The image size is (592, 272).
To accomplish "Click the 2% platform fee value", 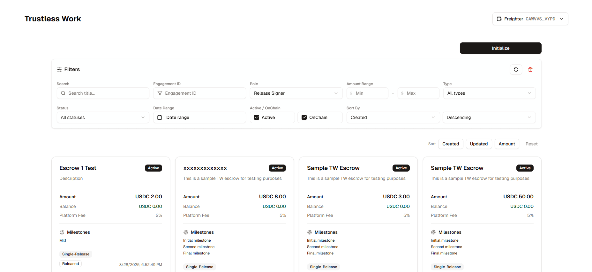I will [159, 215].
